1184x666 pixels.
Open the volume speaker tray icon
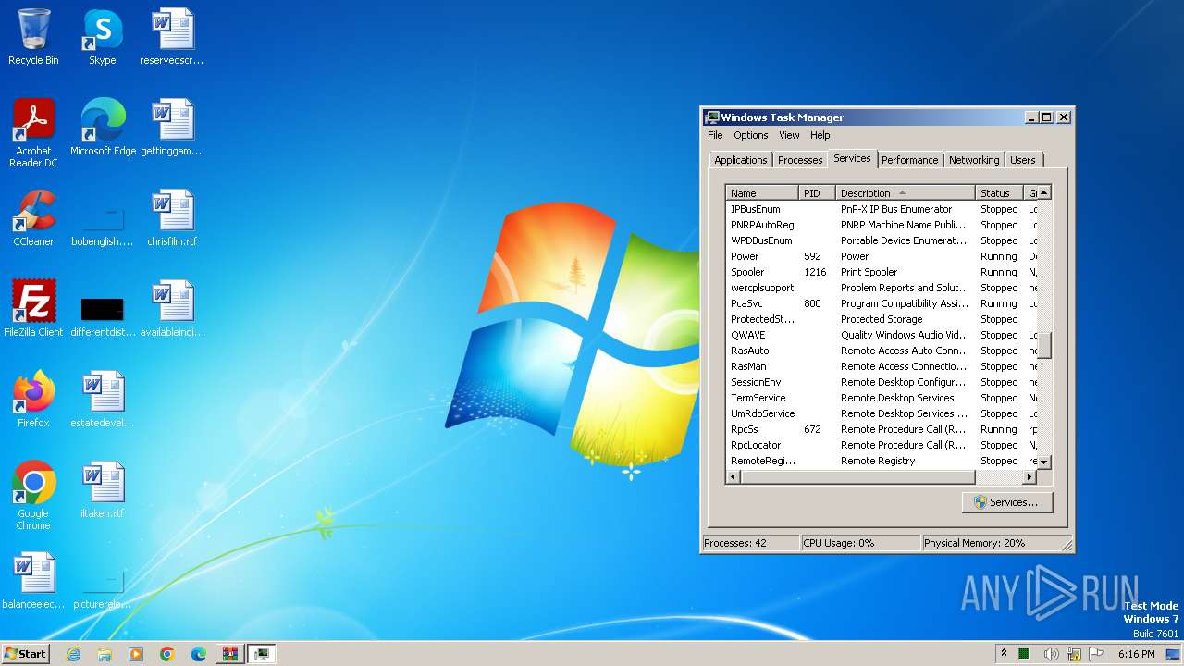pos(1051,654)
